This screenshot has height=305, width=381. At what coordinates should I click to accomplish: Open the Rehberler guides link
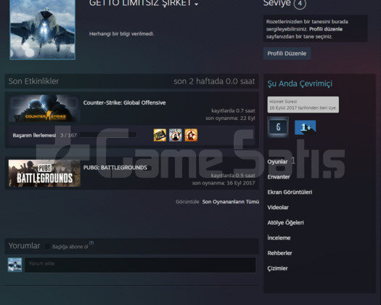[x=279, y=253]
